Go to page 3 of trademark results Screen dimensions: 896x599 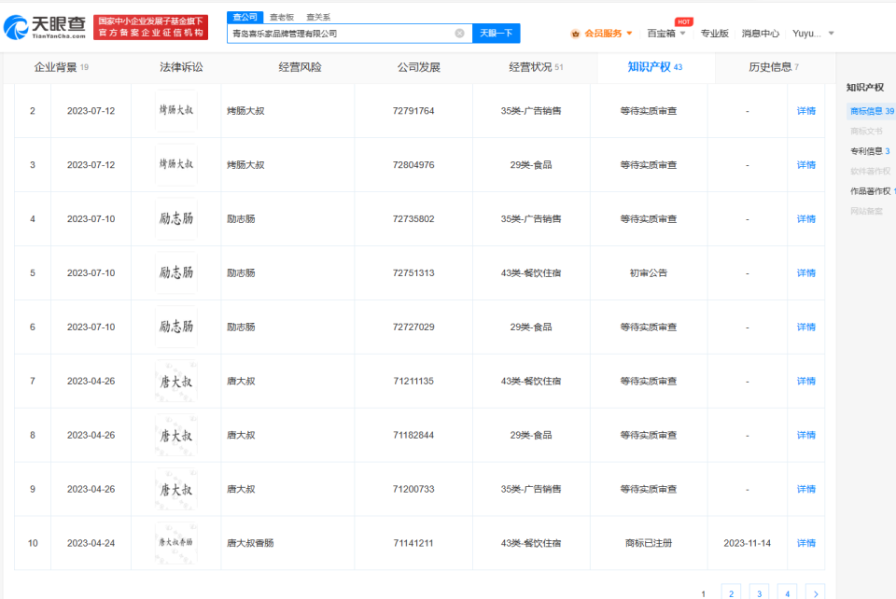click(759, 593)
